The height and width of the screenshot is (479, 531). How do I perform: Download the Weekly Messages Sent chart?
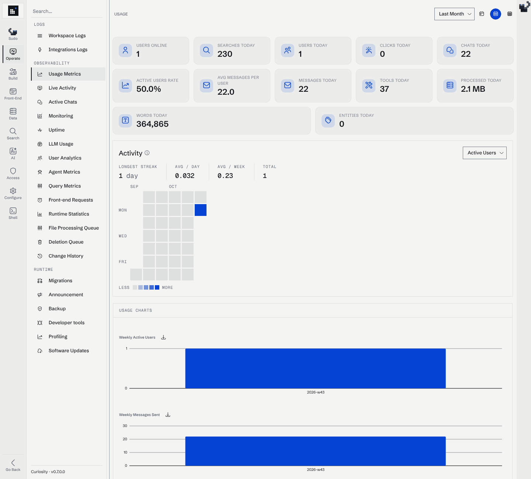point(168,415)
